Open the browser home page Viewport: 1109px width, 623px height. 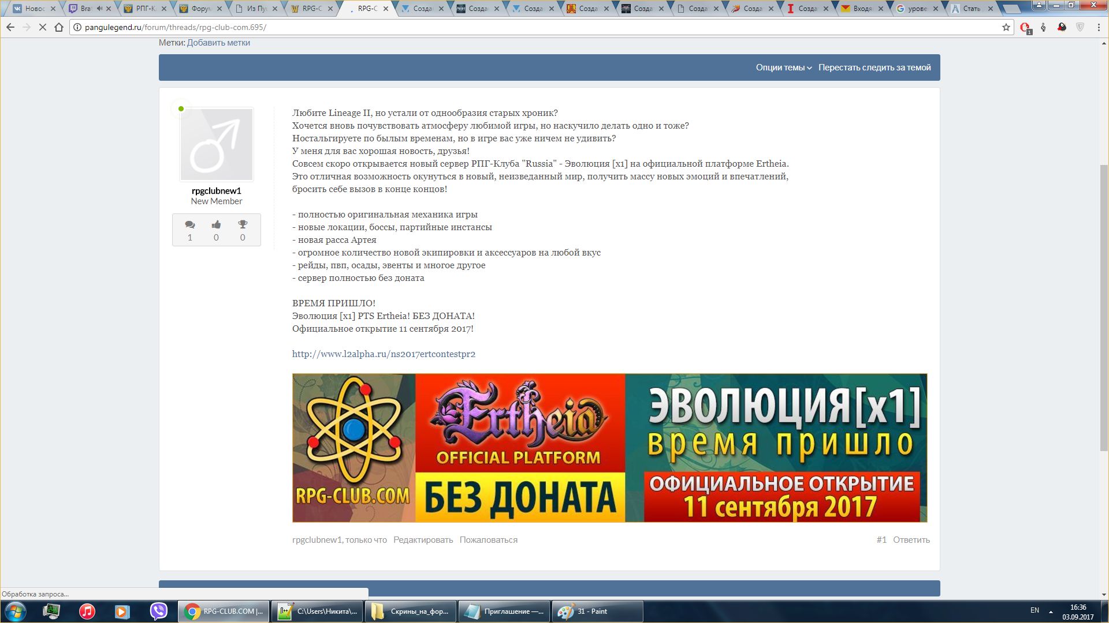tap(59, 27)
